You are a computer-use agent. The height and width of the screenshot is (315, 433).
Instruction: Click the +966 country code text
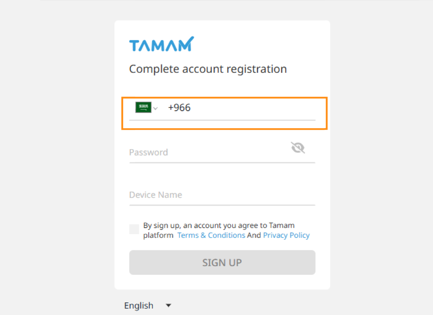pos(179,108)
